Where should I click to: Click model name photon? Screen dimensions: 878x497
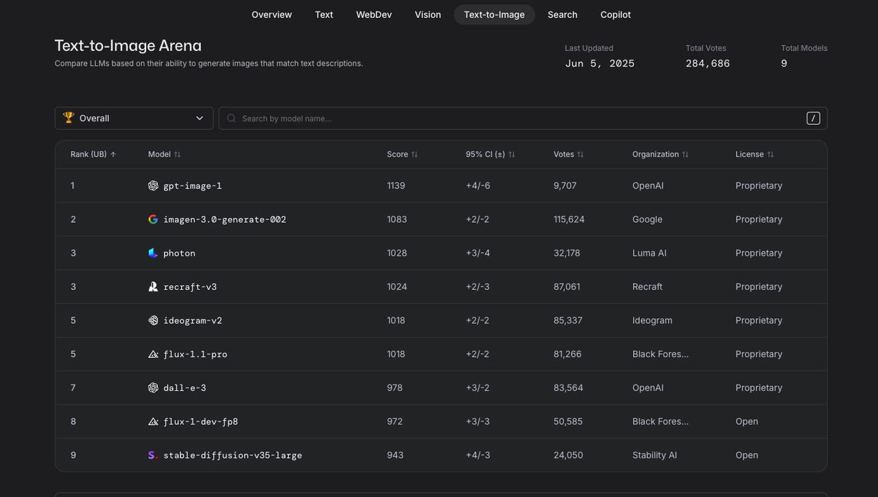pyautogui.click(x=179, y=253)
